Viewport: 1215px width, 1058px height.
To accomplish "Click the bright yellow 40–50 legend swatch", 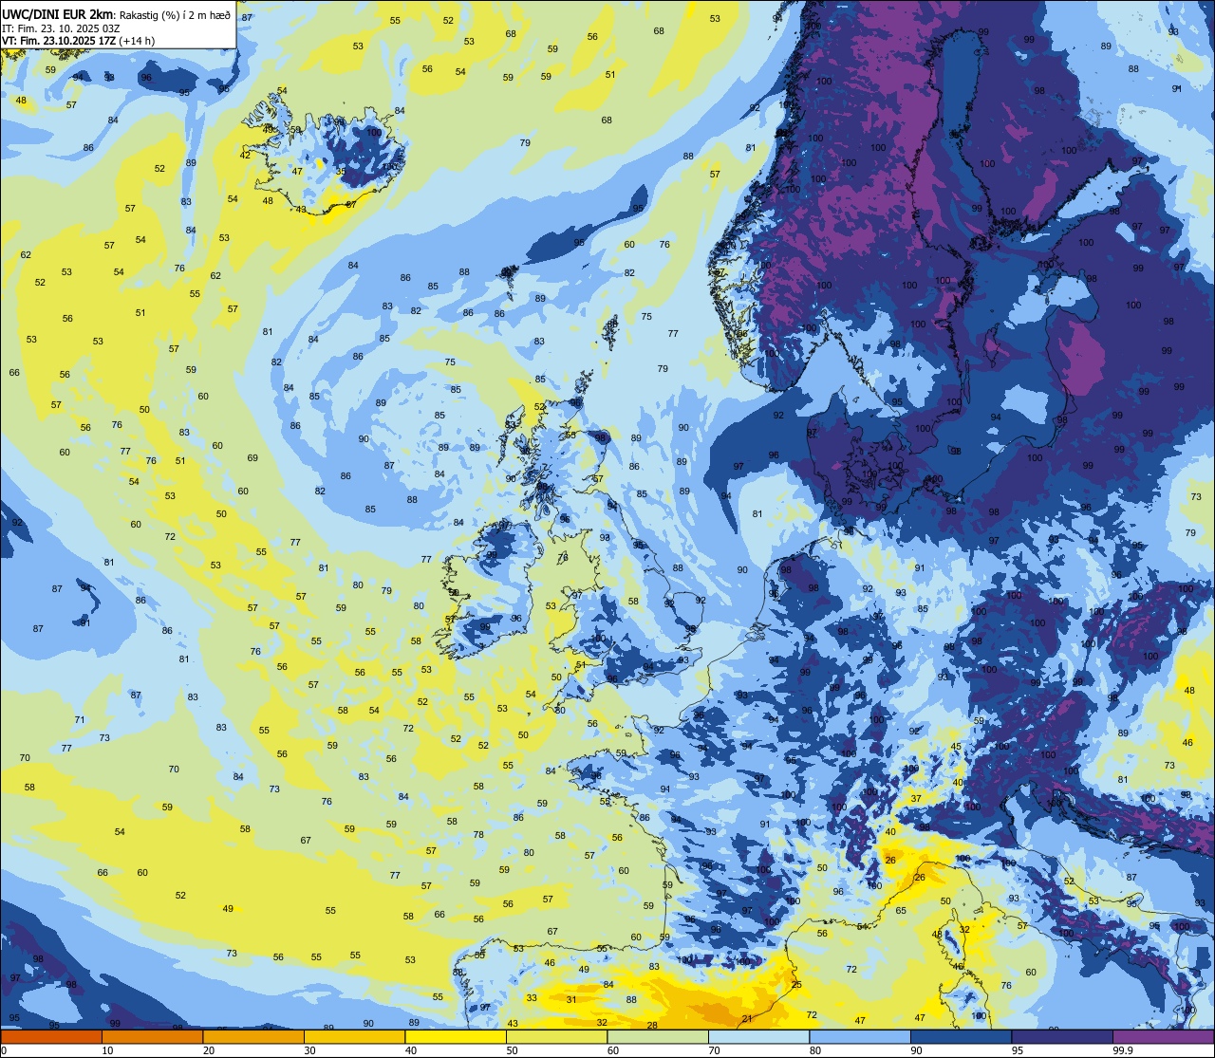I will (456, 1037).
